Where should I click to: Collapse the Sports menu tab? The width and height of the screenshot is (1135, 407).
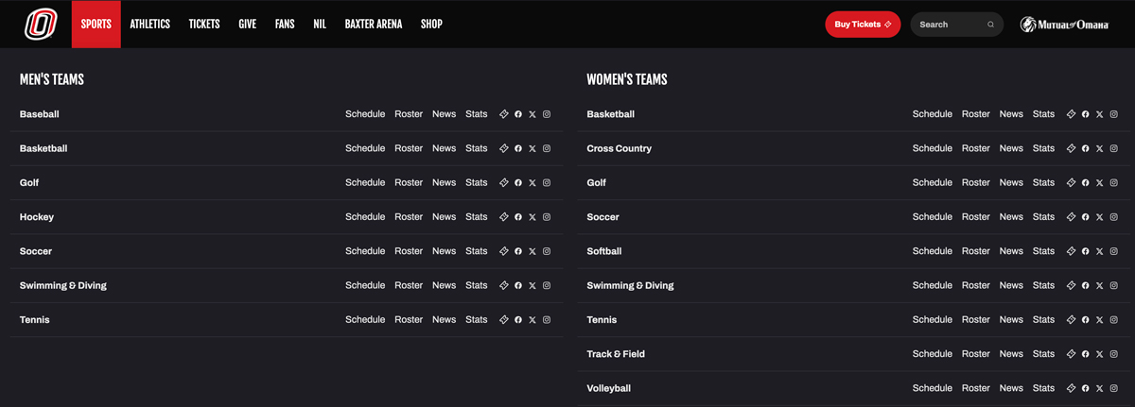coord(96,24)
